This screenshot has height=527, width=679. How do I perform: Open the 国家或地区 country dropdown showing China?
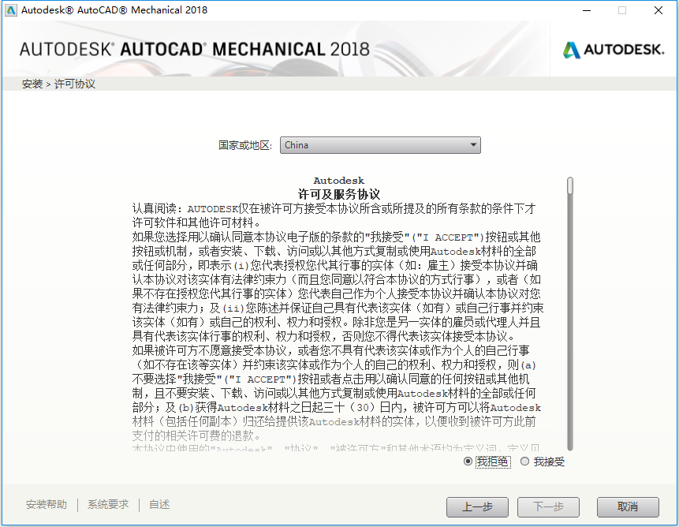point(380,145)
